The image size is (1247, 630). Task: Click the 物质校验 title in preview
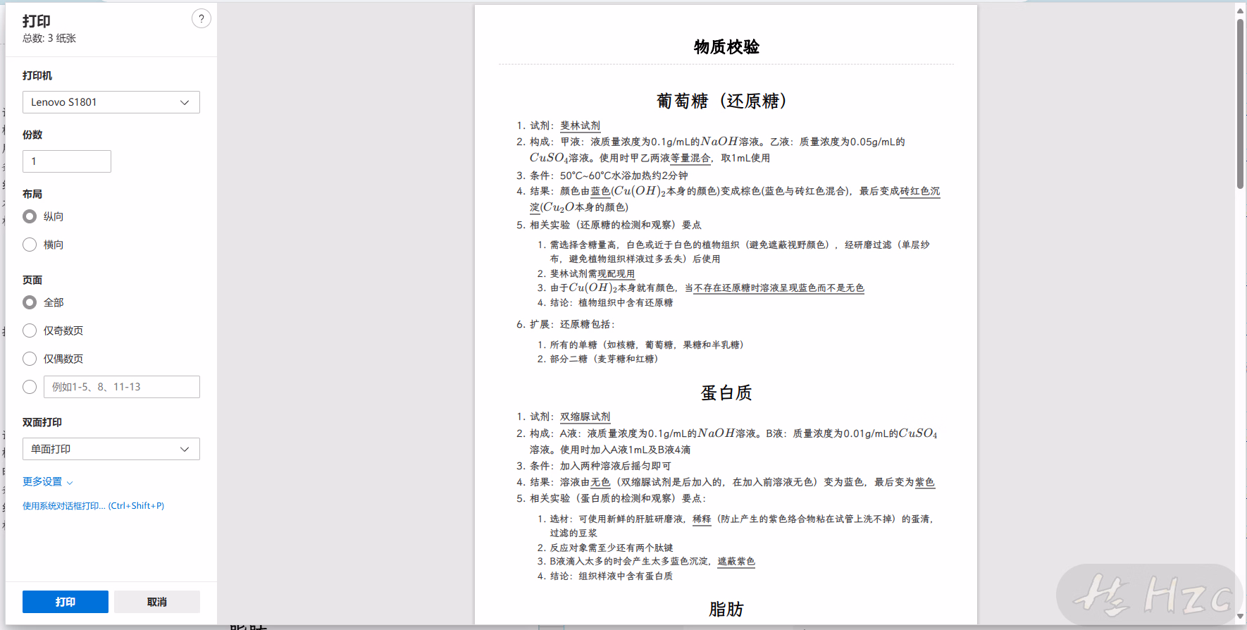click(726, 47)
